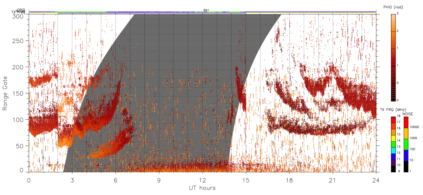Click the '9' tick on UT hours axis

pos(159,180)
